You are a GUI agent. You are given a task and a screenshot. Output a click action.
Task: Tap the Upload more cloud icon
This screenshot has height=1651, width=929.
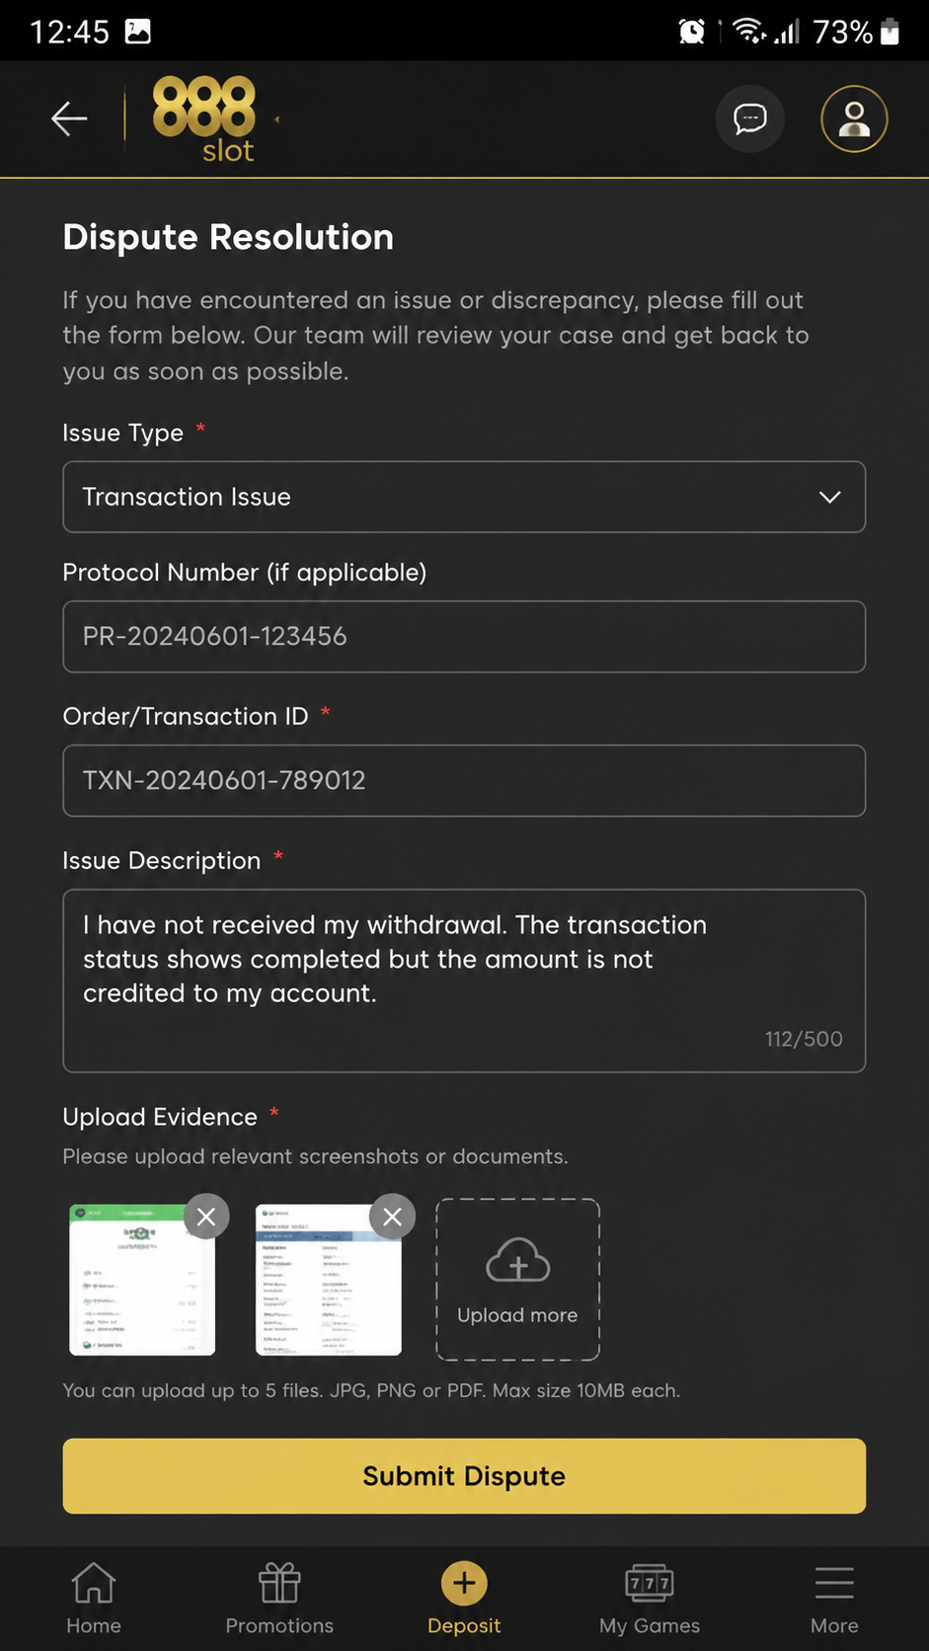(x=518, y=1260)
